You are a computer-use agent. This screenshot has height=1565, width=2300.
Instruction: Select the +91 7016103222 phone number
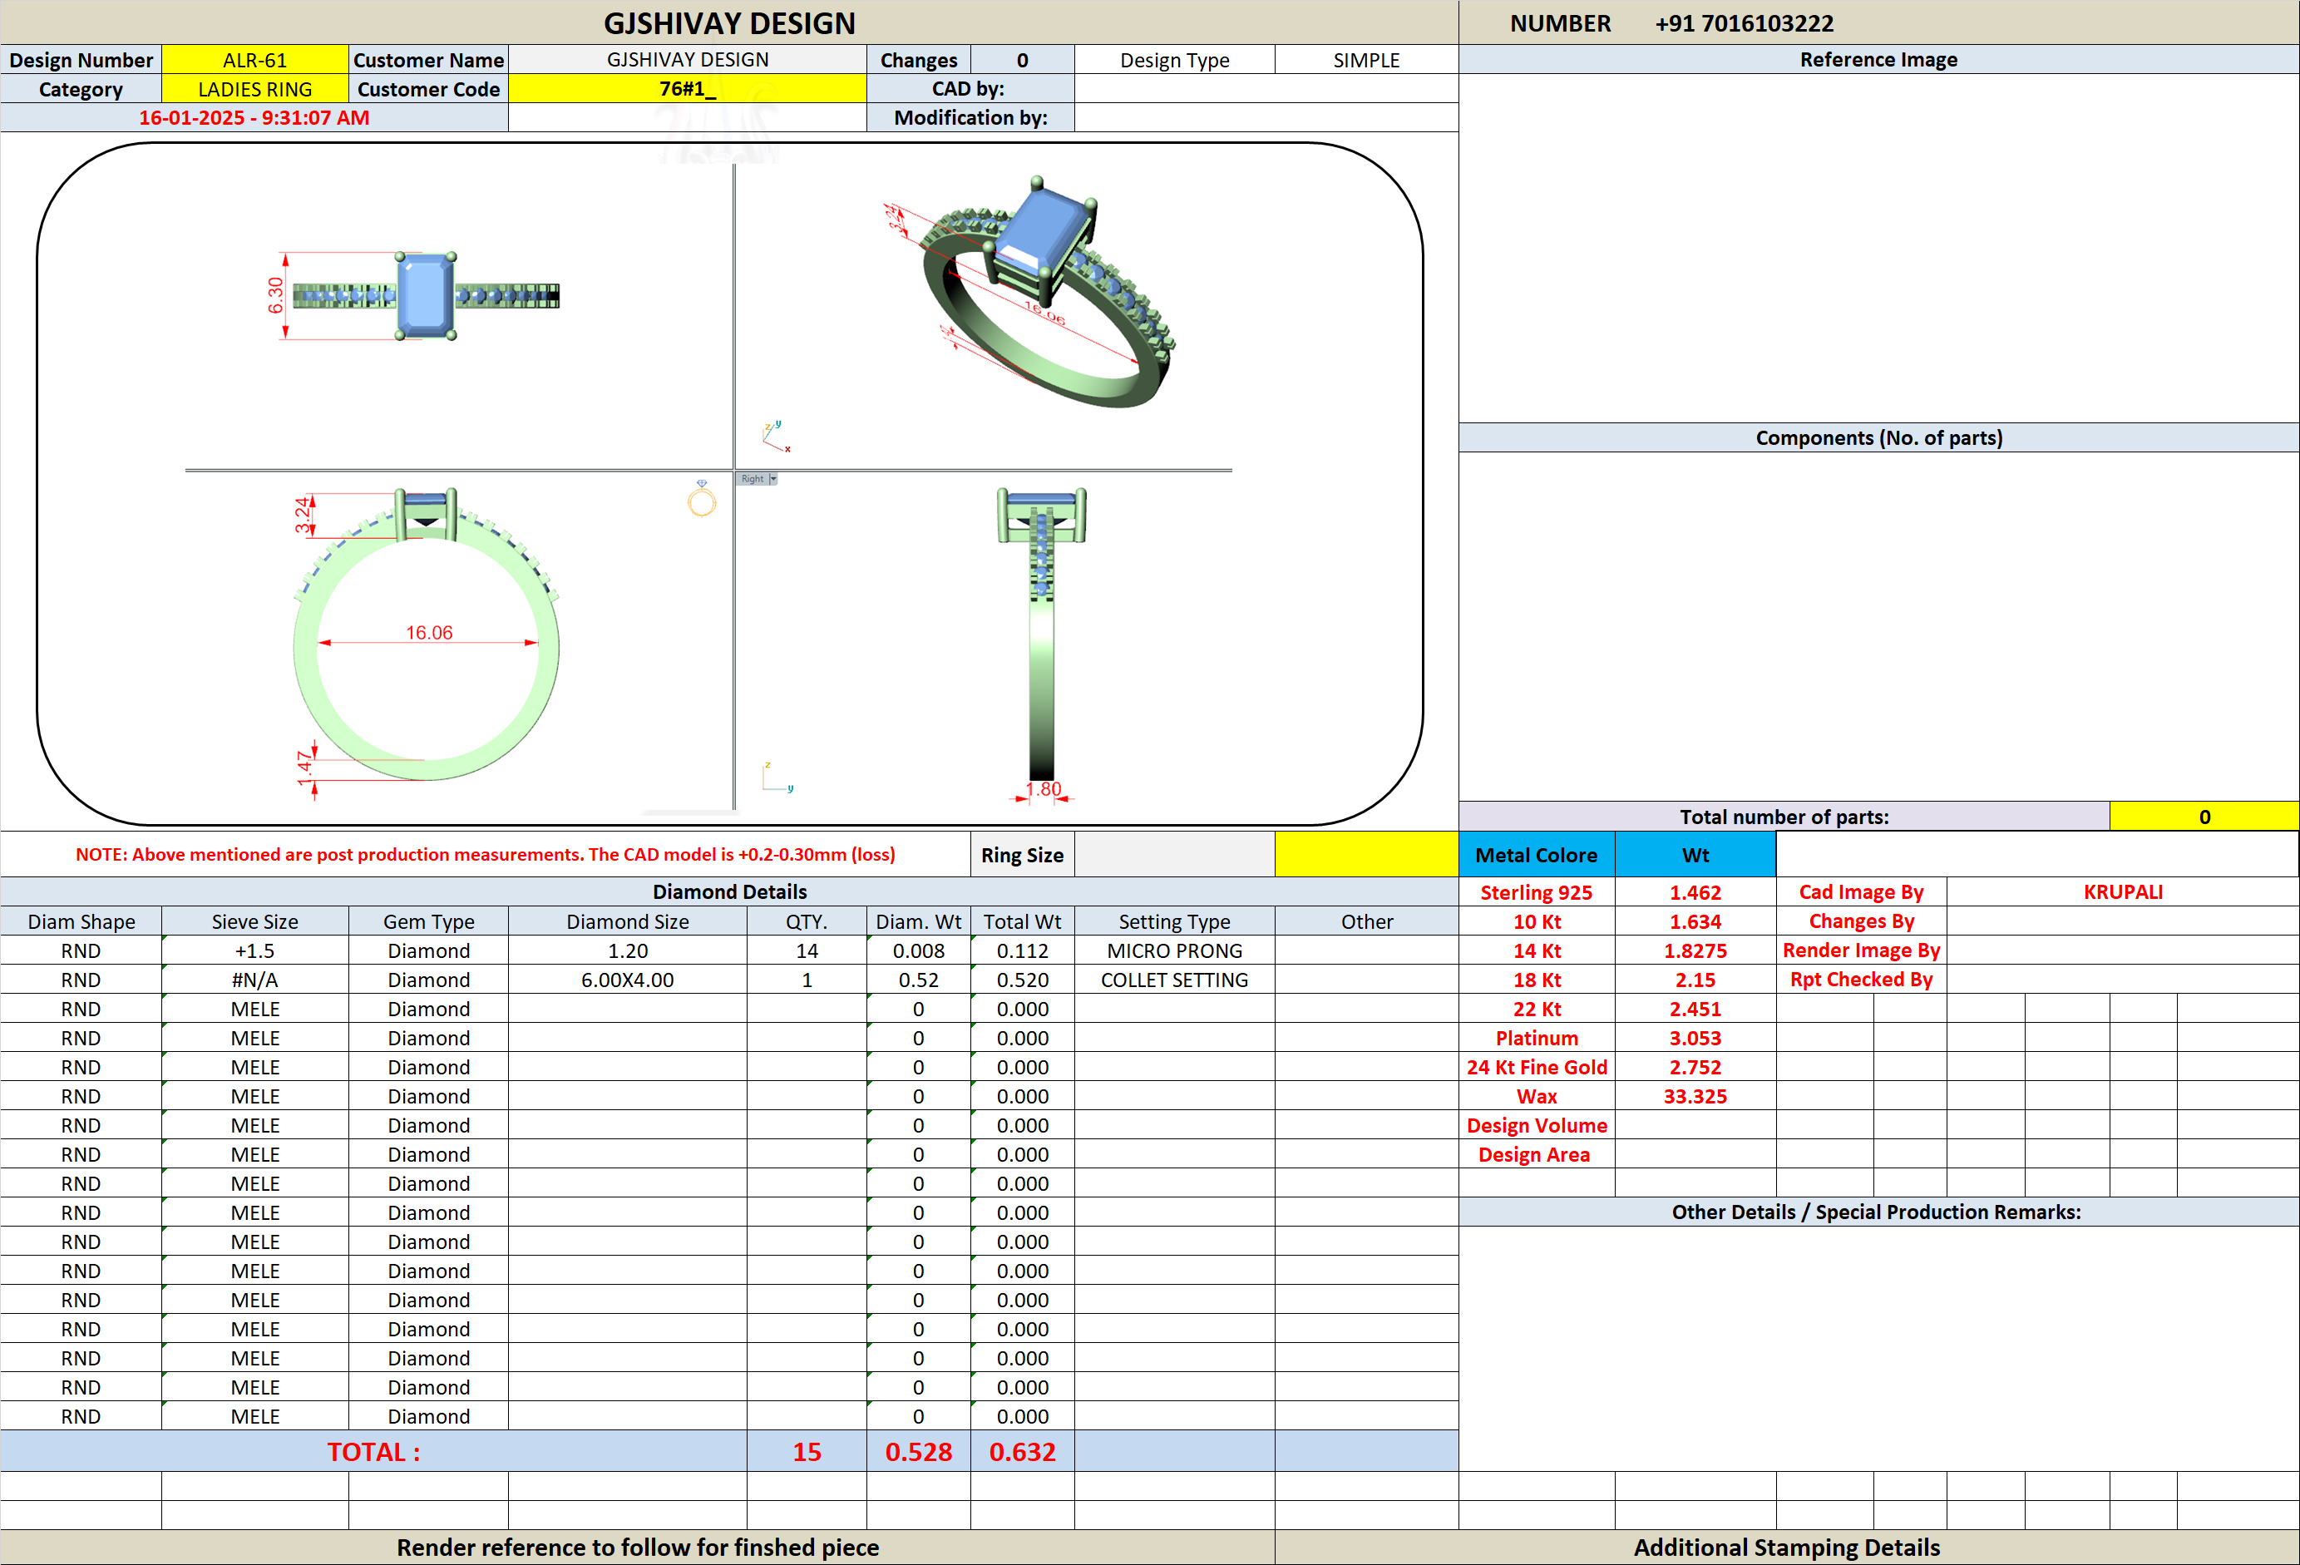[x=1744, y=22]
